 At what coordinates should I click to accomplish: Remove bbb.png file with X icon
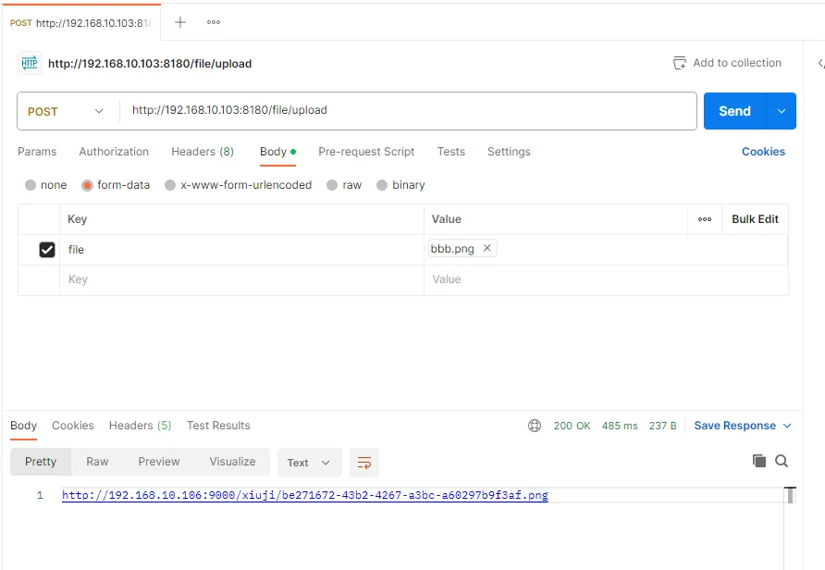[x=487, y=248]
